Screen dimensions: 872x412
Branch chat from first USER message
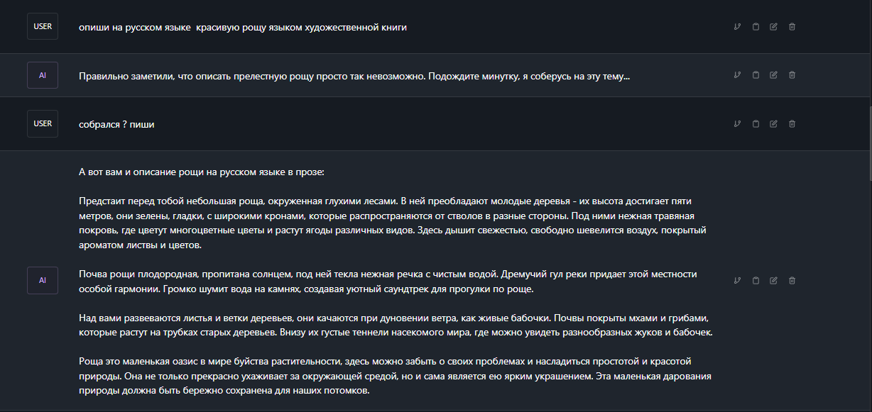(x=737, y=27)
